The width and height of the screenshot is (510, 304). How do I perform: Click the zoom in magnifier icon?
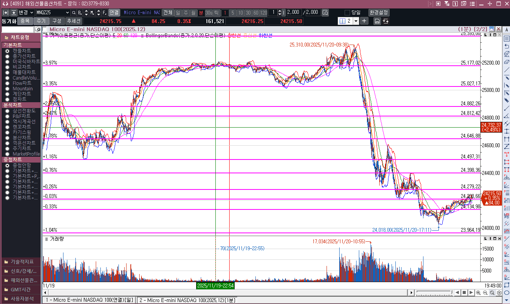tap(478, 293)
